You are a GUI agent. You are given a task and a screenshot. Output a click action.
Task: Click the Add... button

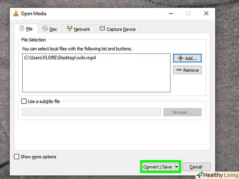click(187, 58)
